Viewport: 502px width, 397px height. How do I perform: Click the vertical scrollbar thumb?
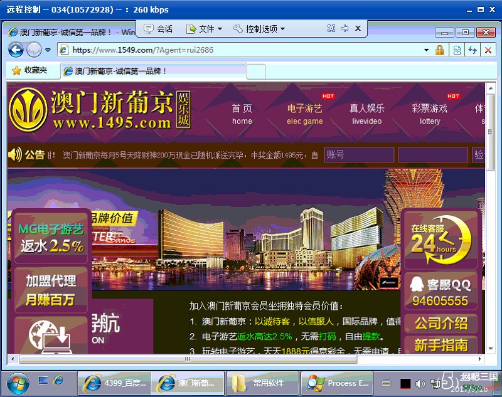491,132
